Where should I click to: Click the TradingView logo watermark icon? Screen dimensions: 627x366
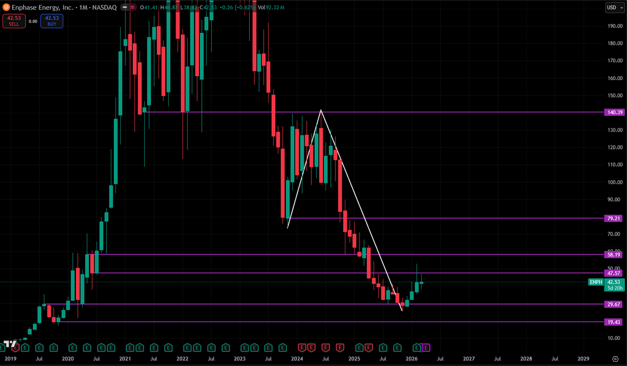(x=10, y=344)
